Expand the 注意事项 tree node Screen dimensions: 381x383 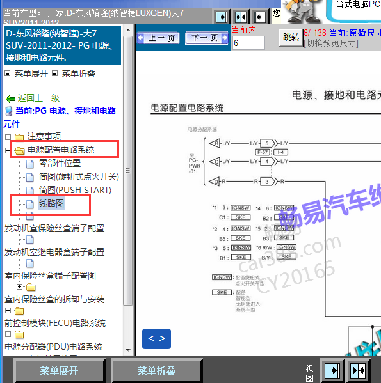point(8,137)
